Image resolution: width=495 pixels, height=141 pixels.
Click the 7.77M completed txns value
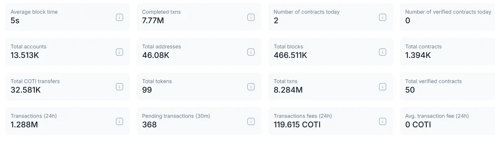coord(153,20)
